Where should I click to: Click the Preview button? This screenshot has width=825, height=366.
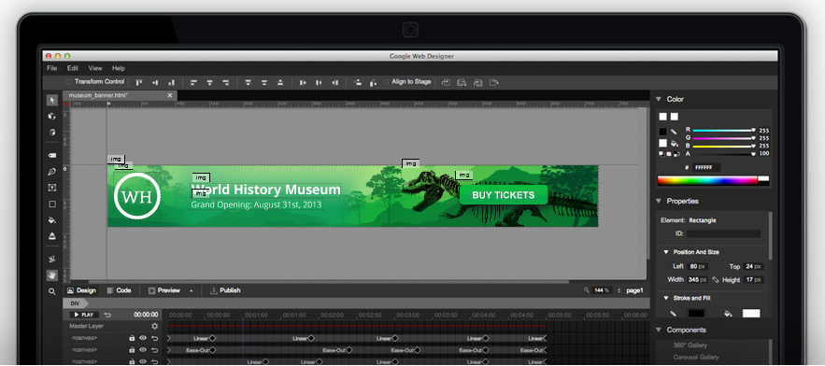(x=164, y=290)
